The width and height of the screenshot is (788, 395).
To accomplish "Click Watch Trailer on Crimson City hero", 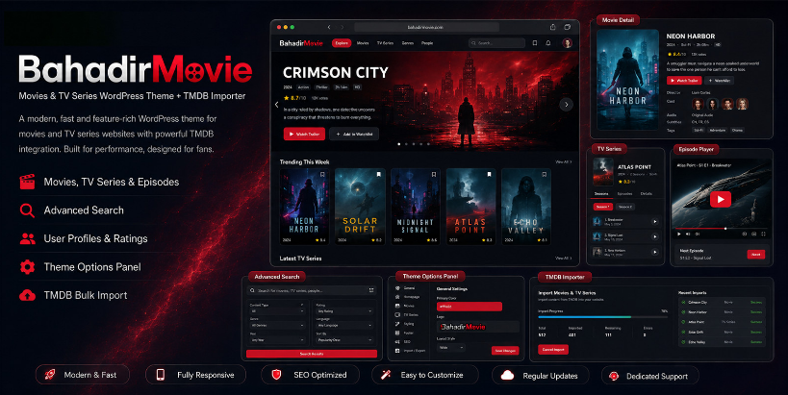I will (304, 134).
